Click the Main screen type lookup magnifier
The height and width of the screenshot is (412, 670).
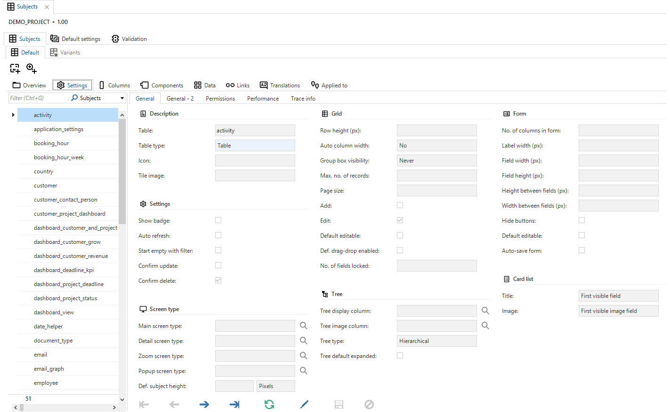[x=304, y=326]
